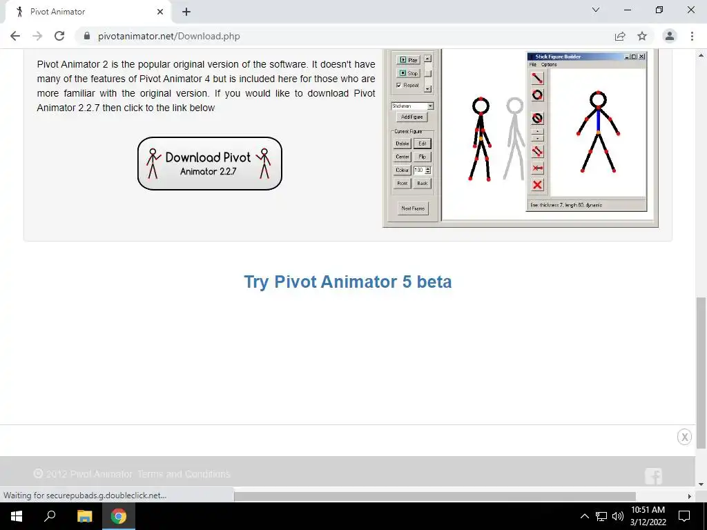The image size is (707, 530).
Task: Share this page using the share icon
Action: pos(620,36)
